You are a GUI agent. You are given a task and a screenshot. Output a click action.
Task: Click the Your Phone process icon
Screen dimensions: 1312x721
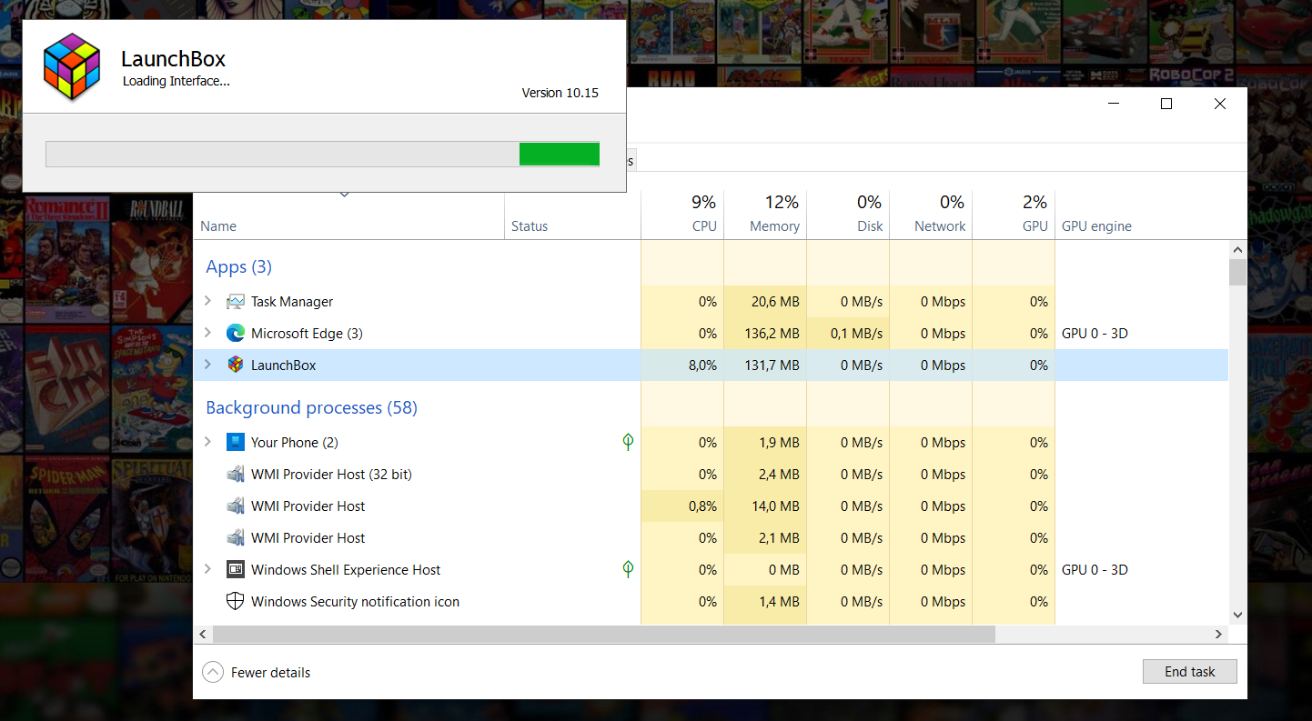click(236, 443)
